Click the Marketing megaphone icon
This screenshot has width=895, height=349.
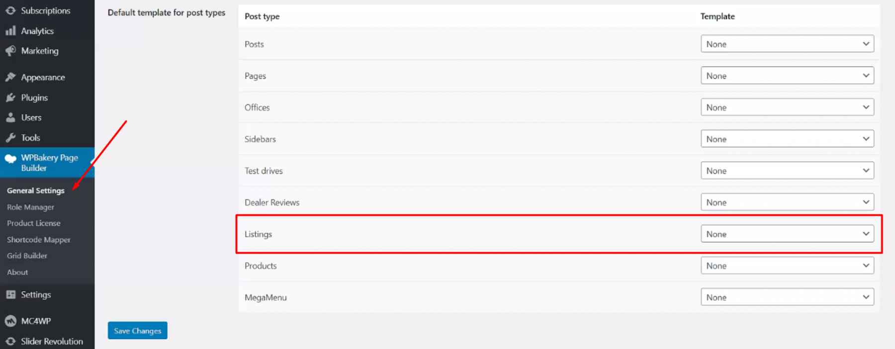tap(10, 51)
